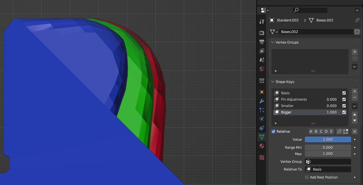The width and height of the screenshot is (363, 185).
Task: Toggle the pin in the breadcrumb header
Action: [357, 20]
